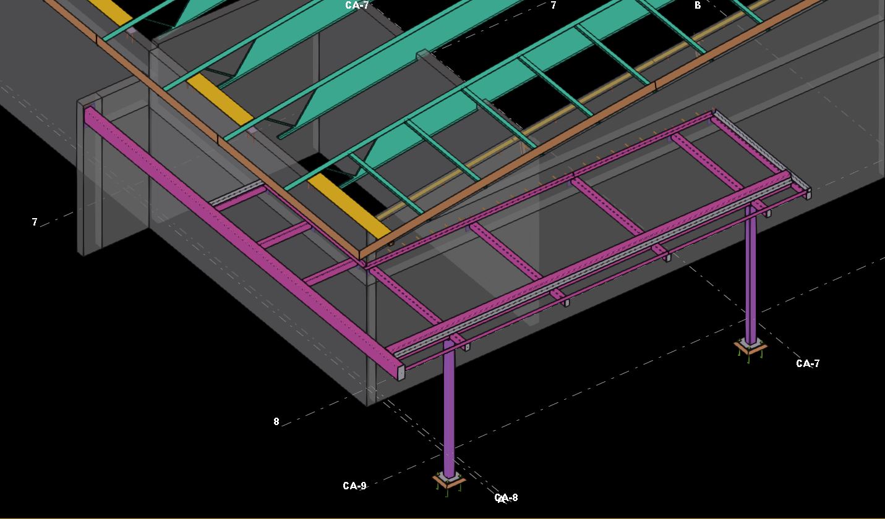Image resolution: width=885 pixels, height=519 pixels.
Task: Click the CA-8 grid label
Action: (507, 498)
